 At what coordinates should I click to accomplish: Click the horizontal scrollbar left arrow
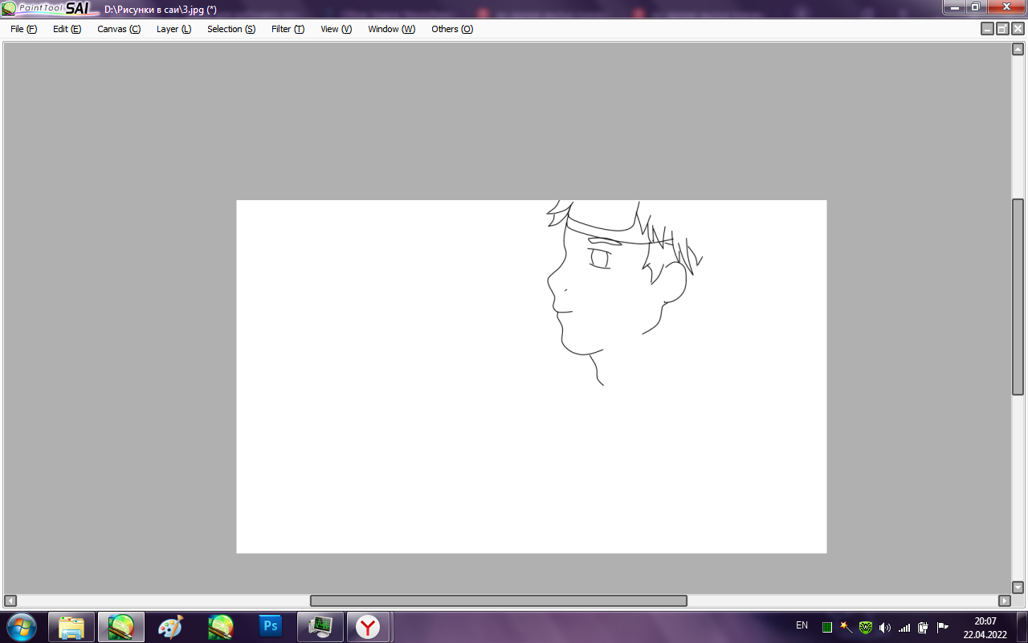pyautogui.click(x=10, y=600)
